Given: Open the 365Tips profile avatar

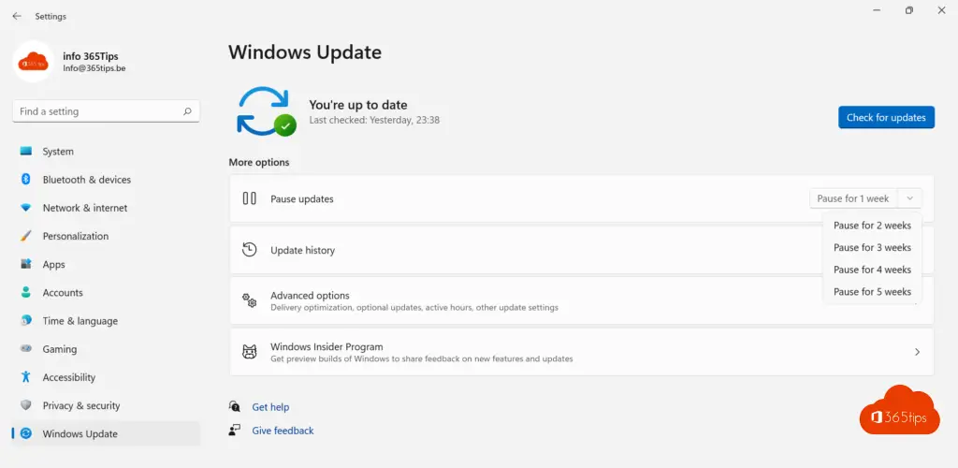Looking at the screenshot, I should pyautogui.click(x=33, y=61).
